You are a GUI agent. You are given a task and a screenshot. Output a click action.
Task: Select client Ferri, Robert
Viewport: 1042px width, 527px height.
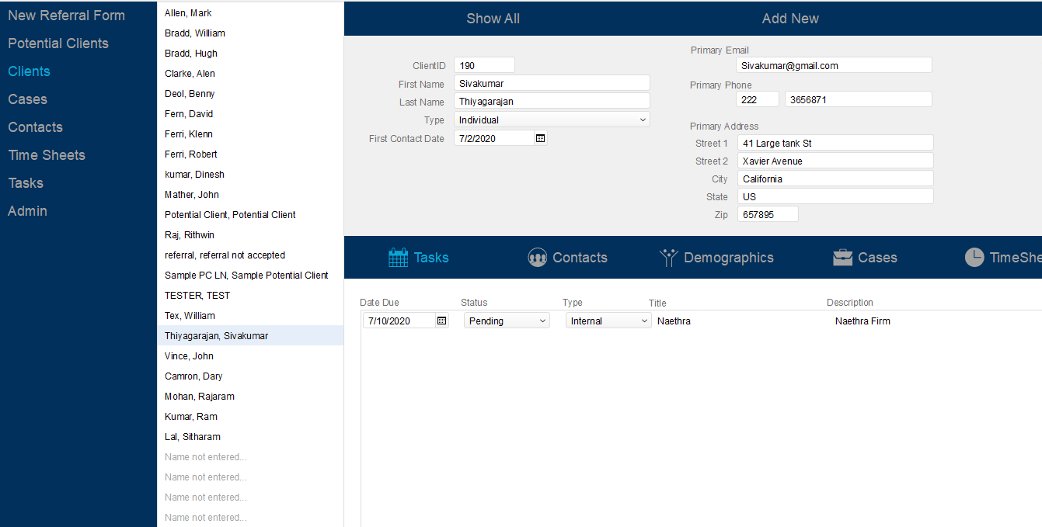click(250, 154)
